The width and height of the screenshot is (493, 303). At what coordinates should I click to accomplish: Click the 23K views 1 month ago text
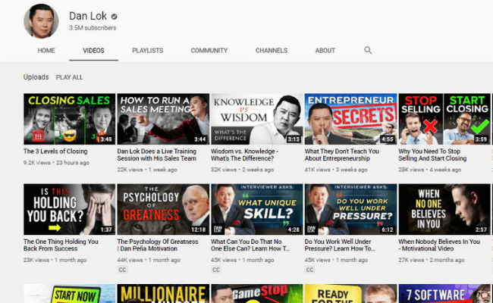tap(55, 260)
